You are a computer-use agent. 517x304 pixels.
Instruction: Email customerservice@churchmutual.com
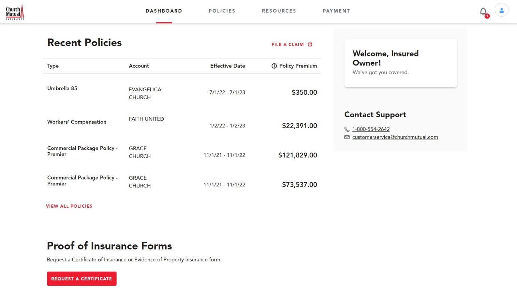pyautogui.click(x=395, y=137)
